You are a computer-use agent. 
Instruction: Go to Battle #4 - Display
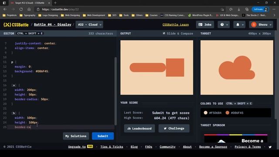pos(52,24)
